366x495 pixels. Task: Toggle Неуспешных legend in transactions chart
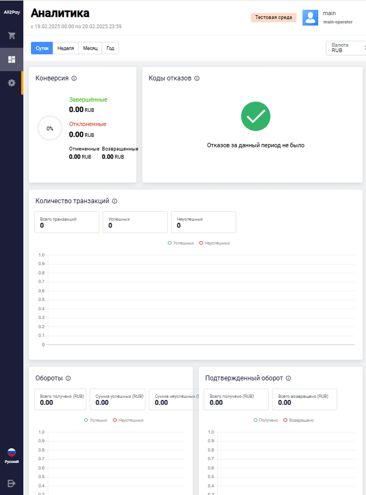[x=214, y=243]
